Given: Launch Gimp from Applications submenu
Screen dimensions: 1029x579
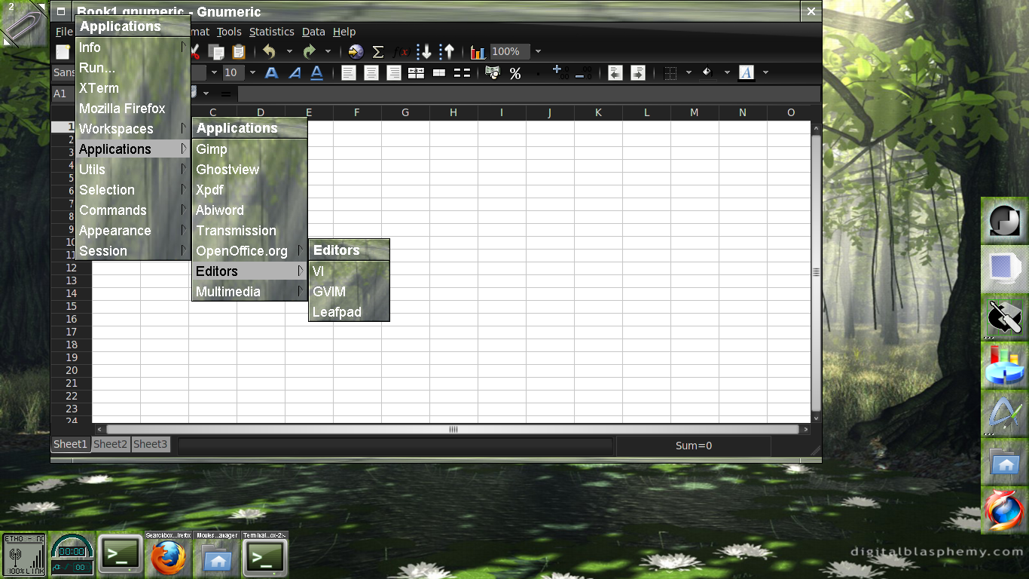Looking at the screenshot, I should pos(249,149).
